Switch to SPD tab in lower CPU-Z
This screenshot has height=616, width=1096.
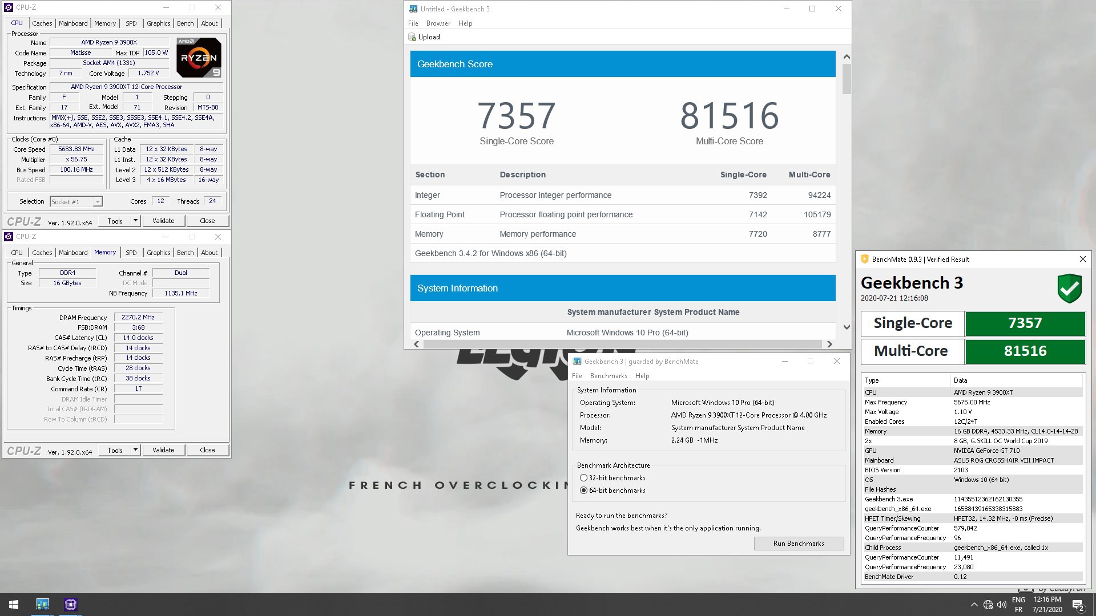[131, 253]
